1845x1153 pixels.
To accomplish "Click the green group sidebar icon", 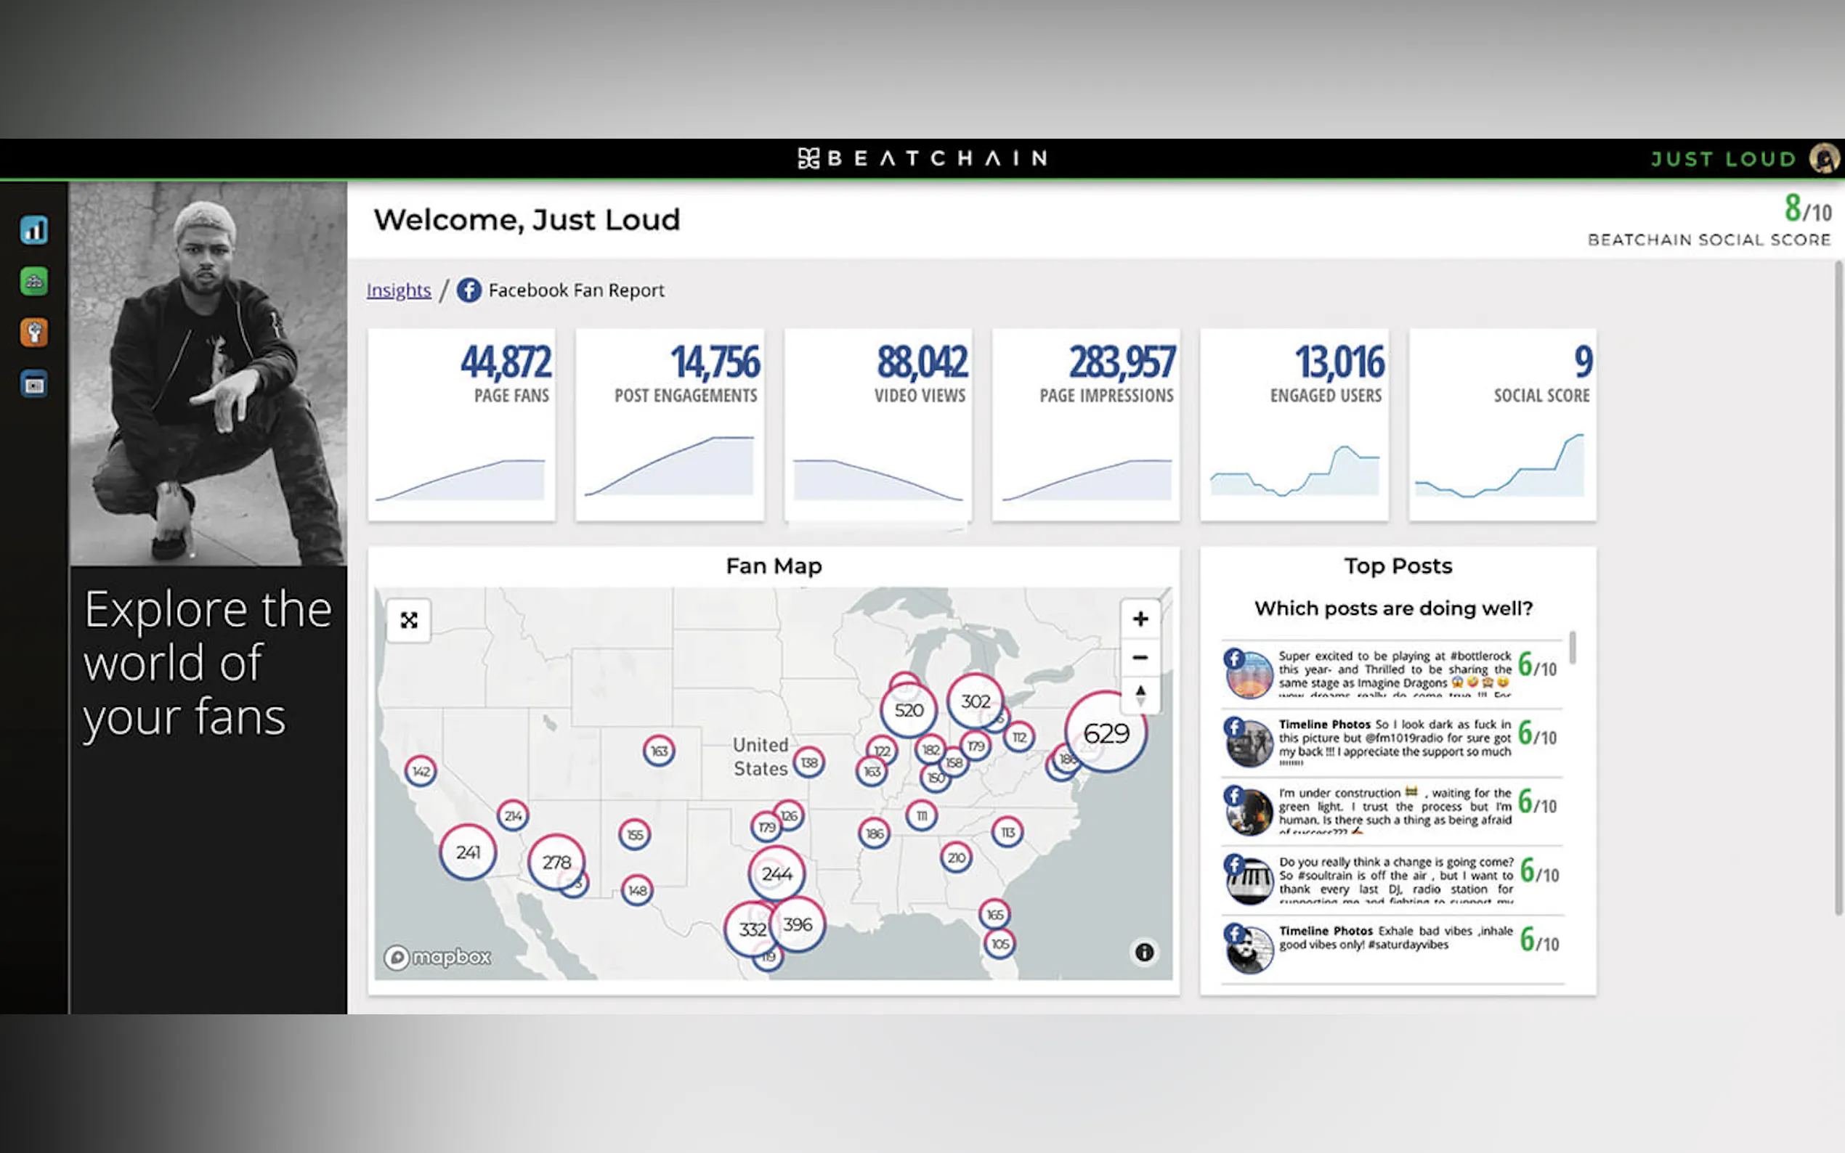I will pyautogui.click(x=33, y=282).
